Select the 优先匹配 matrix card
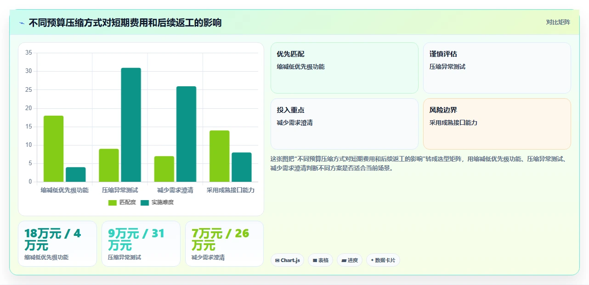589x285 pixels. pos(345,68)
